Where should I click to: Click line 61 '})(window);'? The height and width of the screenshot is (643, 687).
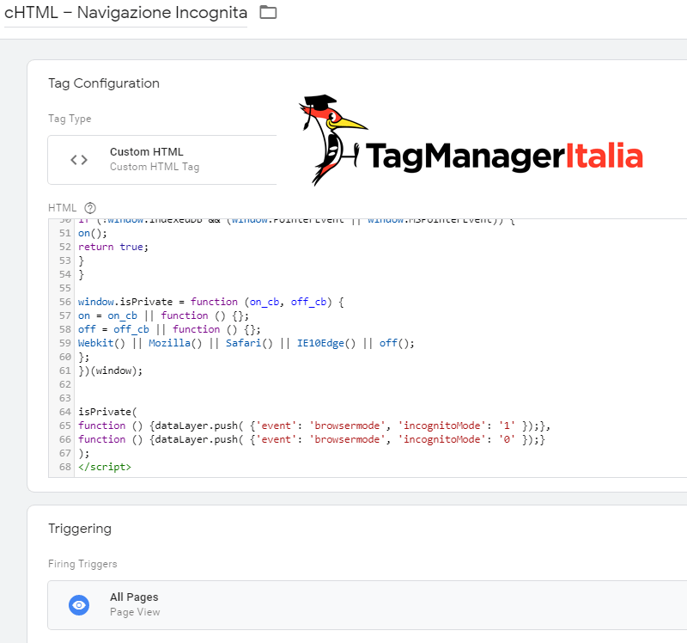coord(111,370)
